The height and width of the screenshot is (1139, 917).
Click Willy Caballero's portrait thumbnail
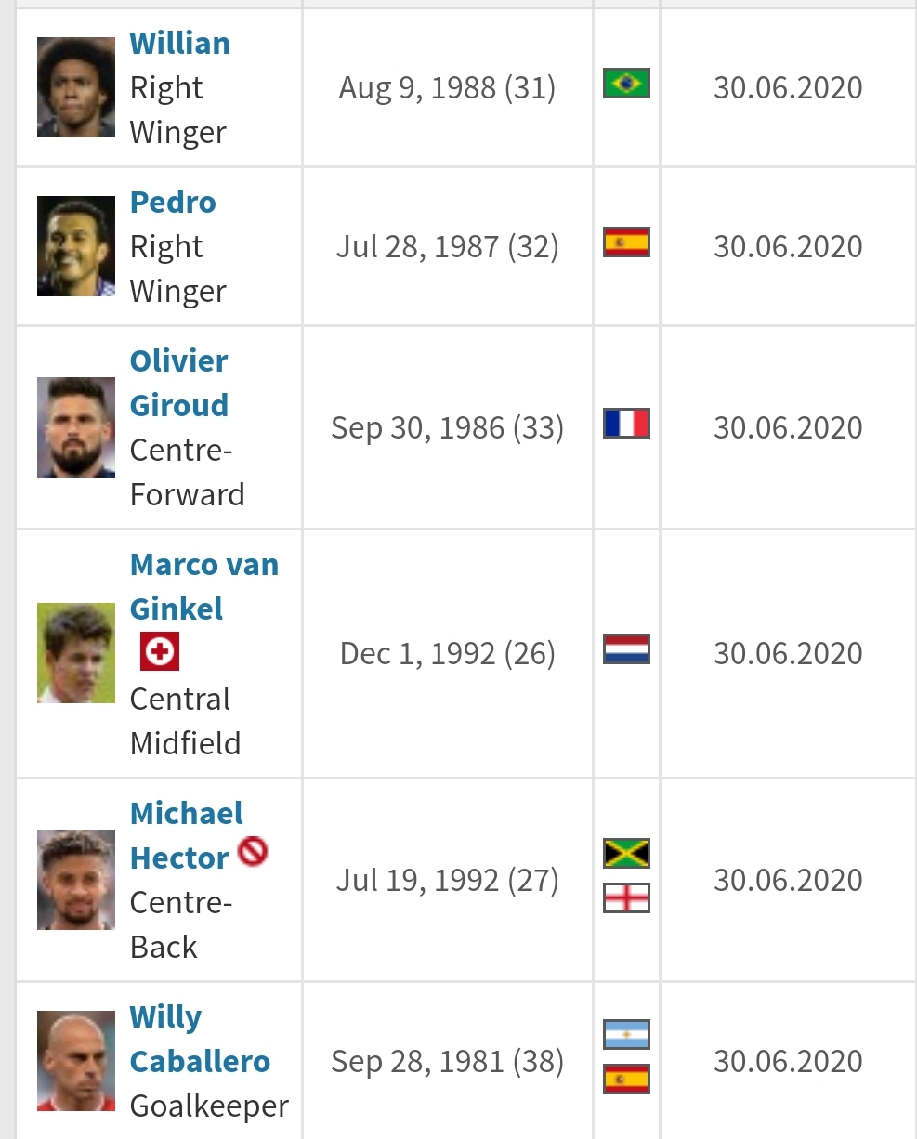click(x=76, y=1061)
